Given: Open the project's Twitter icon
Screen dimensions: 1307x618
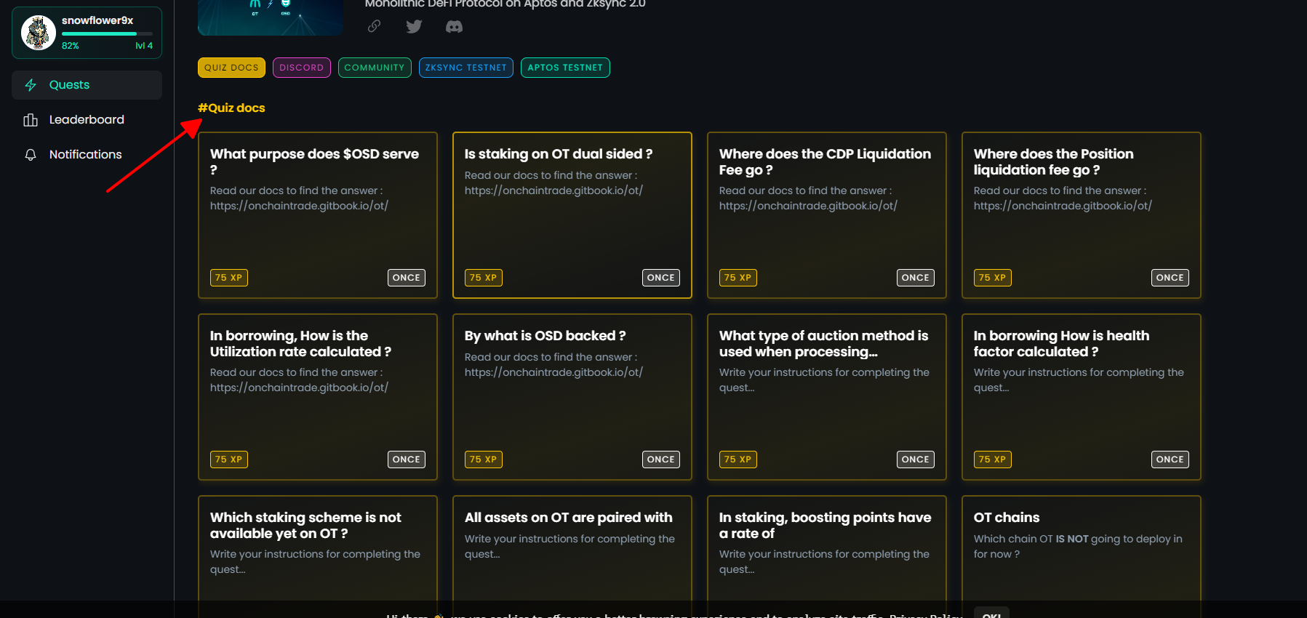Looking at the screenshot, I should 414,27.
